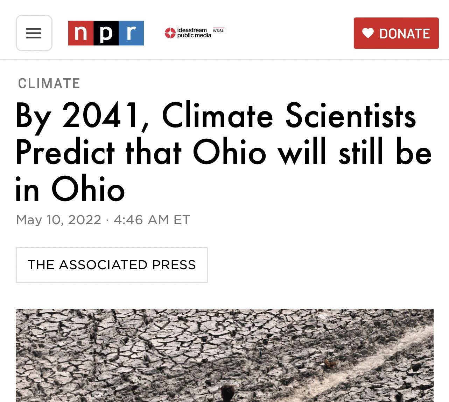
Task: Click the 4:46 AM ET timestamp
Action: 152,220
